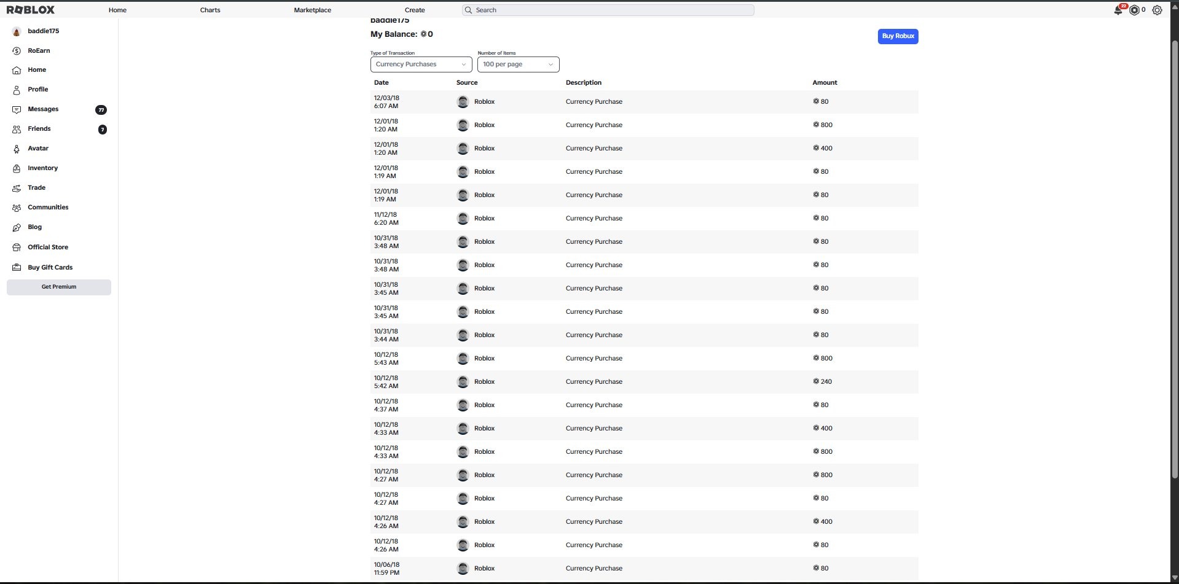The height and width of the screenshot is (584, 1179).
Task: Open the Avatar link in sidebar
Action: (x=38, y=149)
